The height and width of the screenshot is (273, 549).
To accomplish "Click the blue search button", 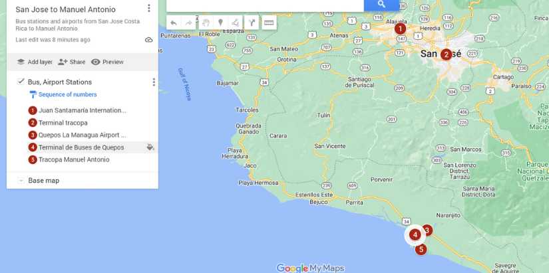I will point(382,5).
